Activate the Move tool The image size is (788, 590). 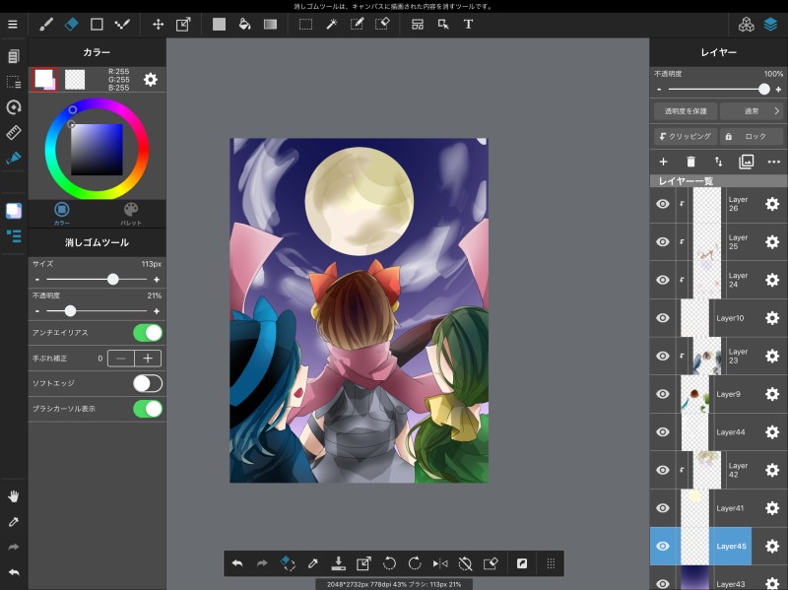158,24
